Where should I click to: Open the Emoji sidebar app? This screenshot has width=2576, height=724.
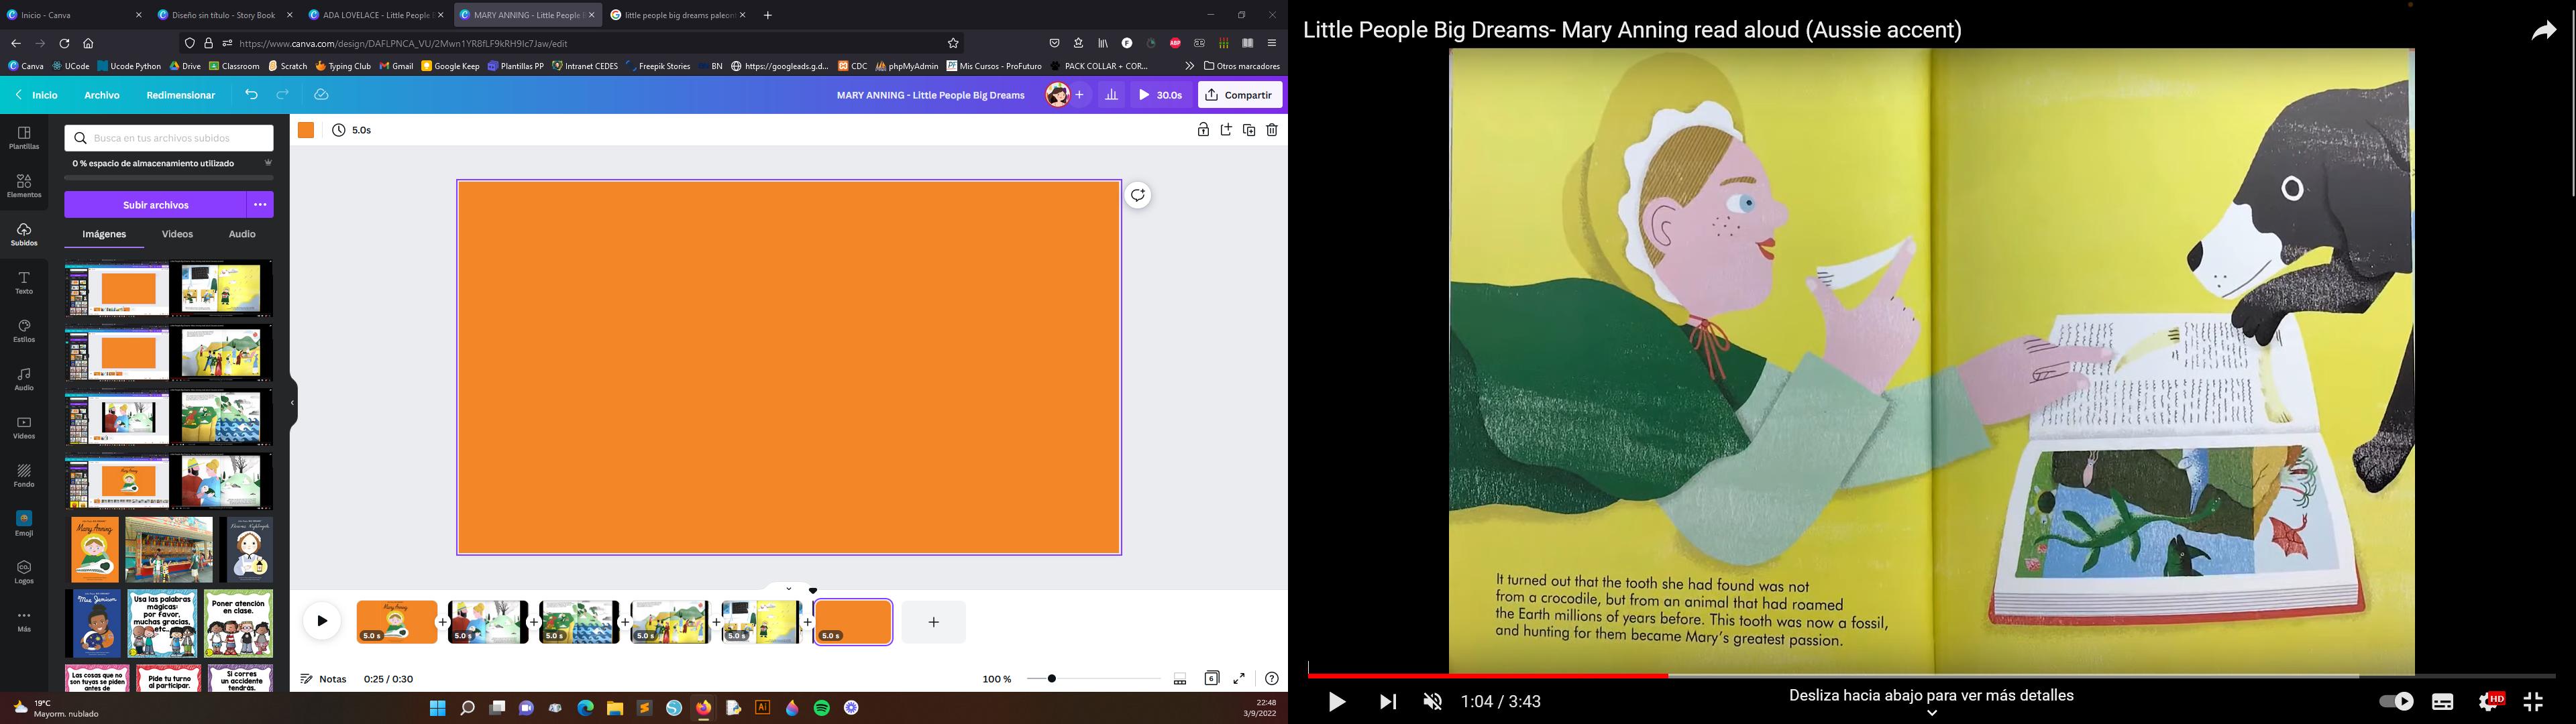[24, 524]
